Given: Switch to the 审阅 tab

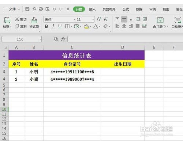Looking at the screenshot, I should pyautogui.click(x=153, y=9).
